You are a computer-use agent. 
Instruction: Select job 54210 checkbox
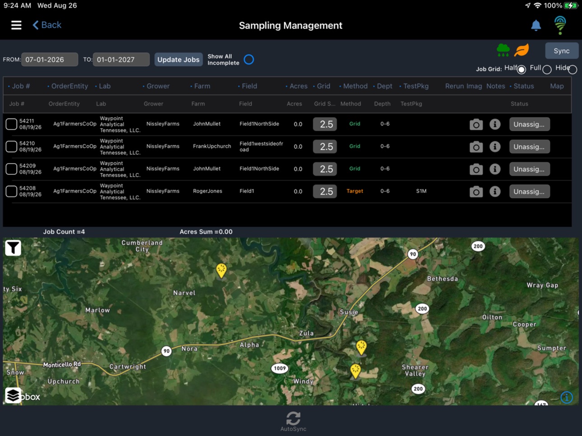pyautogui.click(x=11, y=147)
